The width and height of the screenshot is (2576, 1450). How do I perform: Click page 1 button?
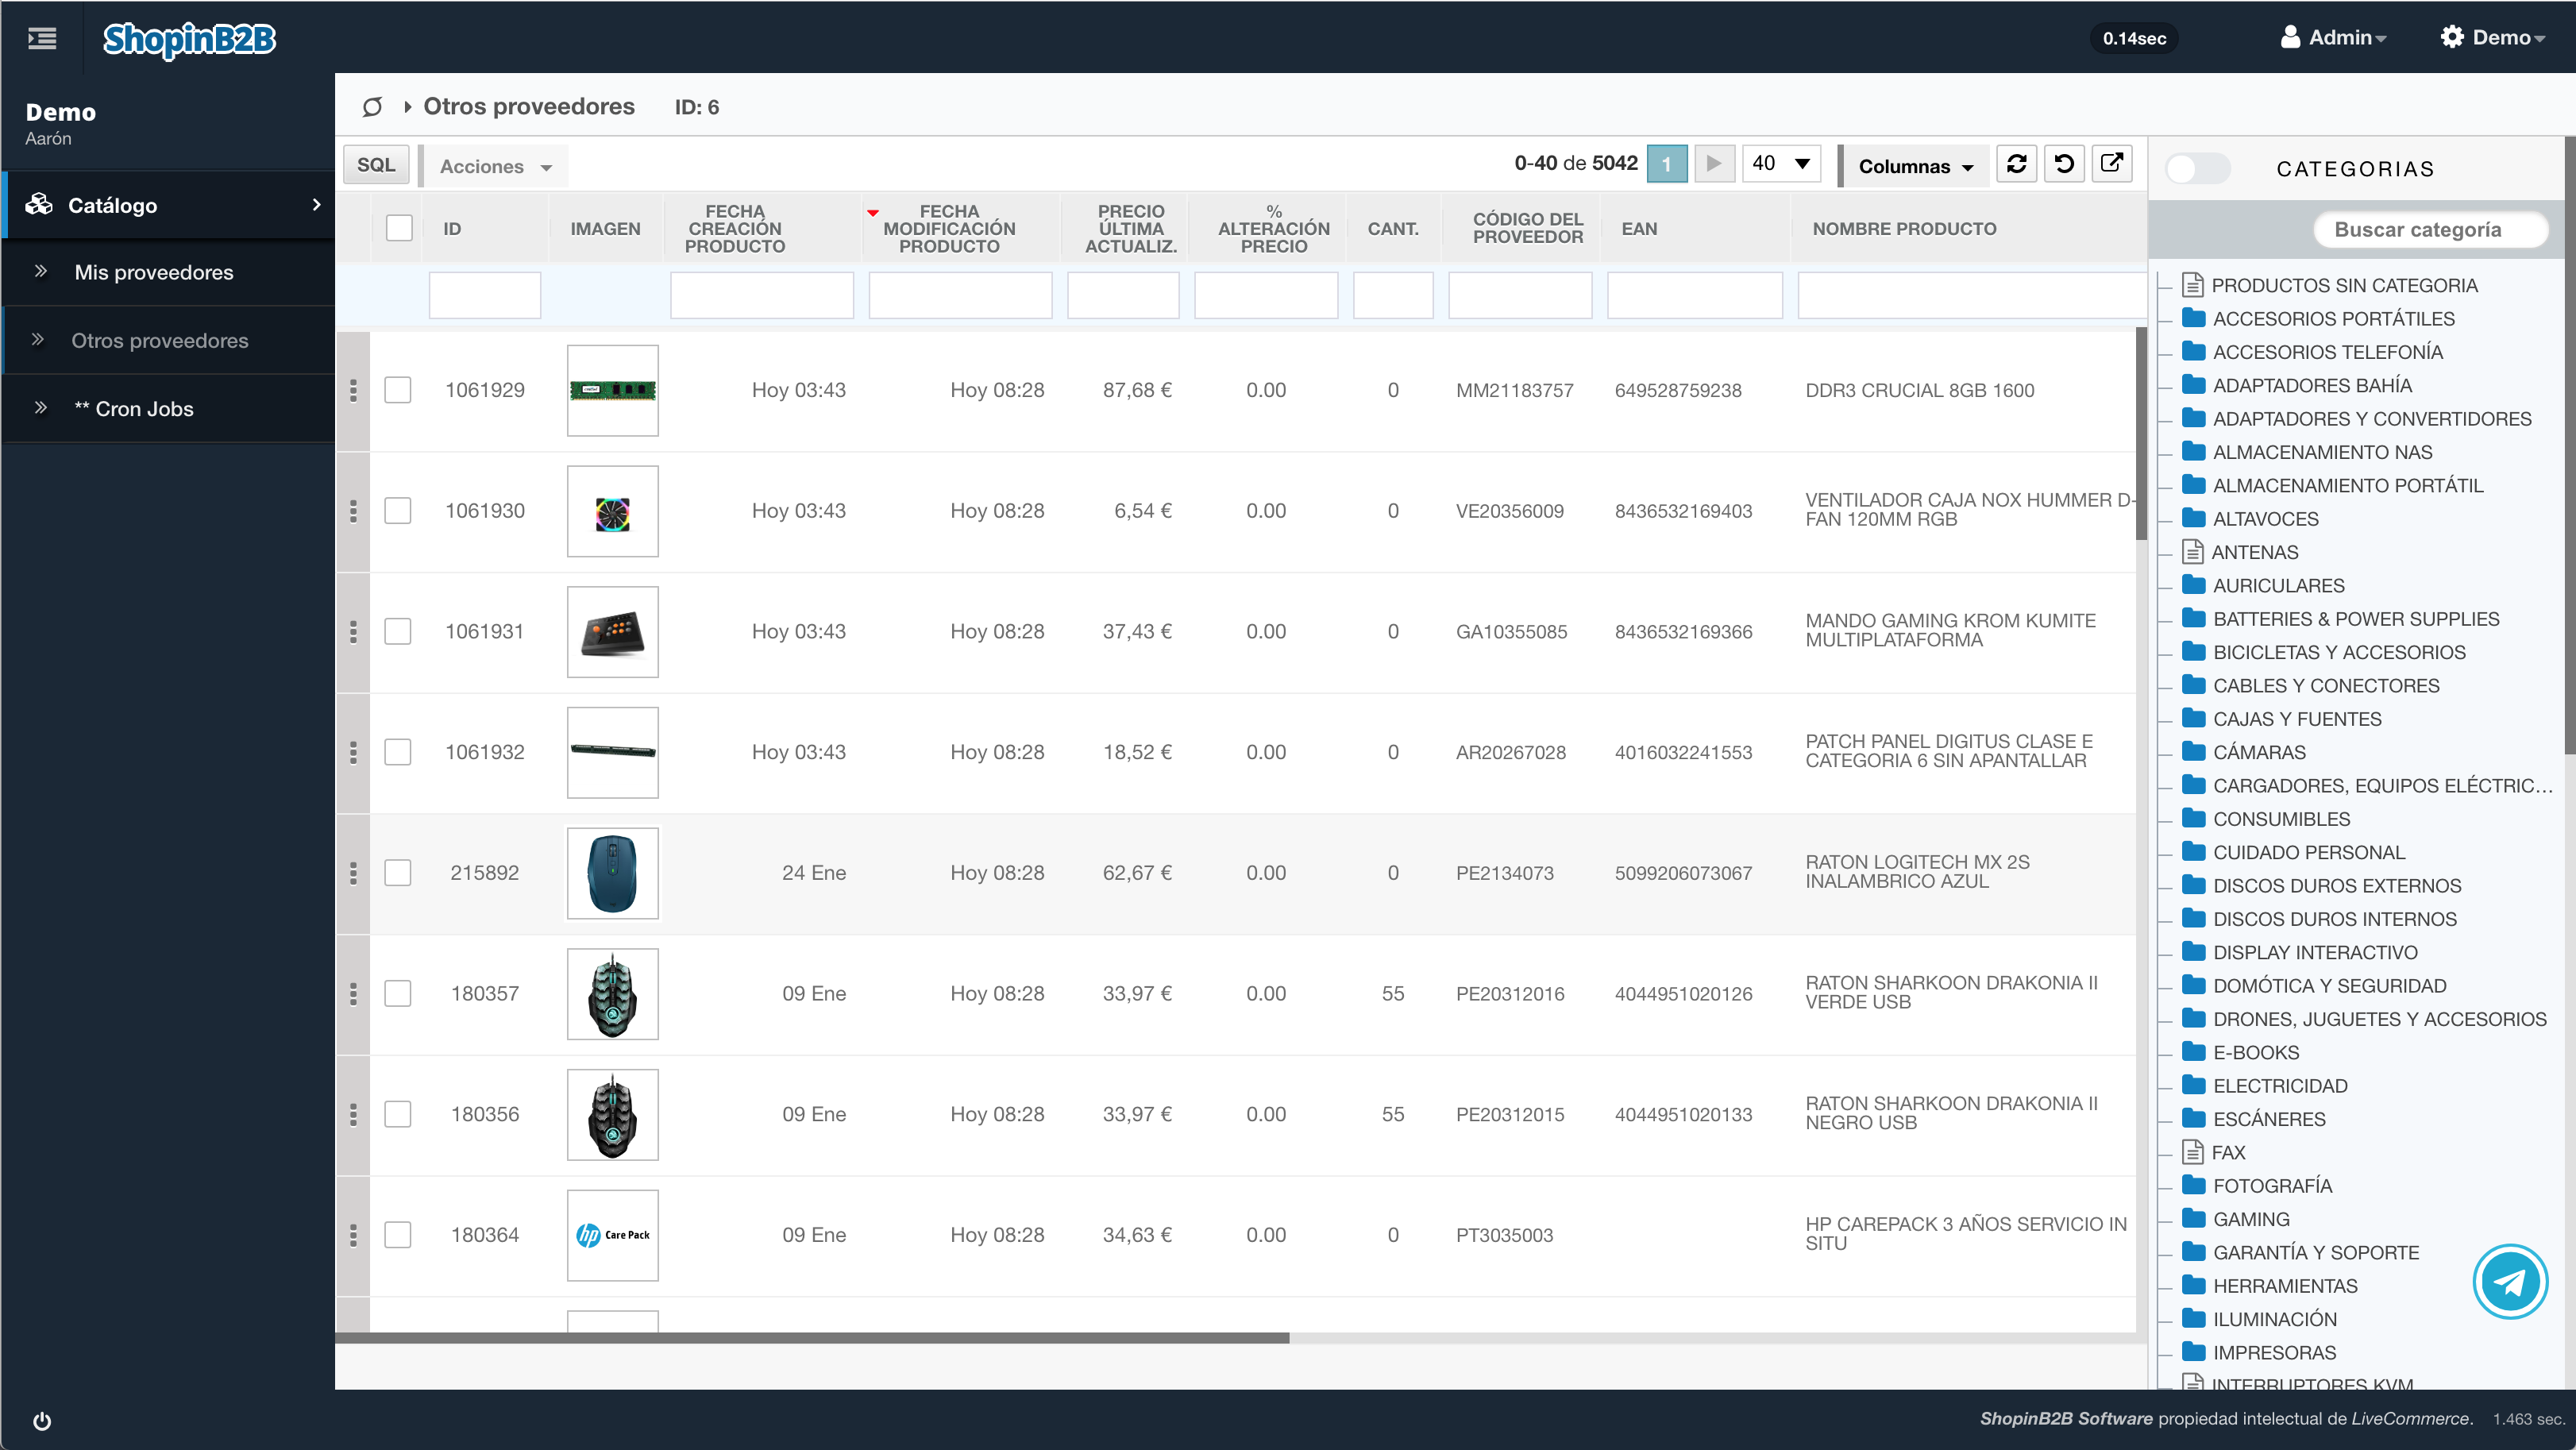pyautogui.click(x=1666, y=164)
